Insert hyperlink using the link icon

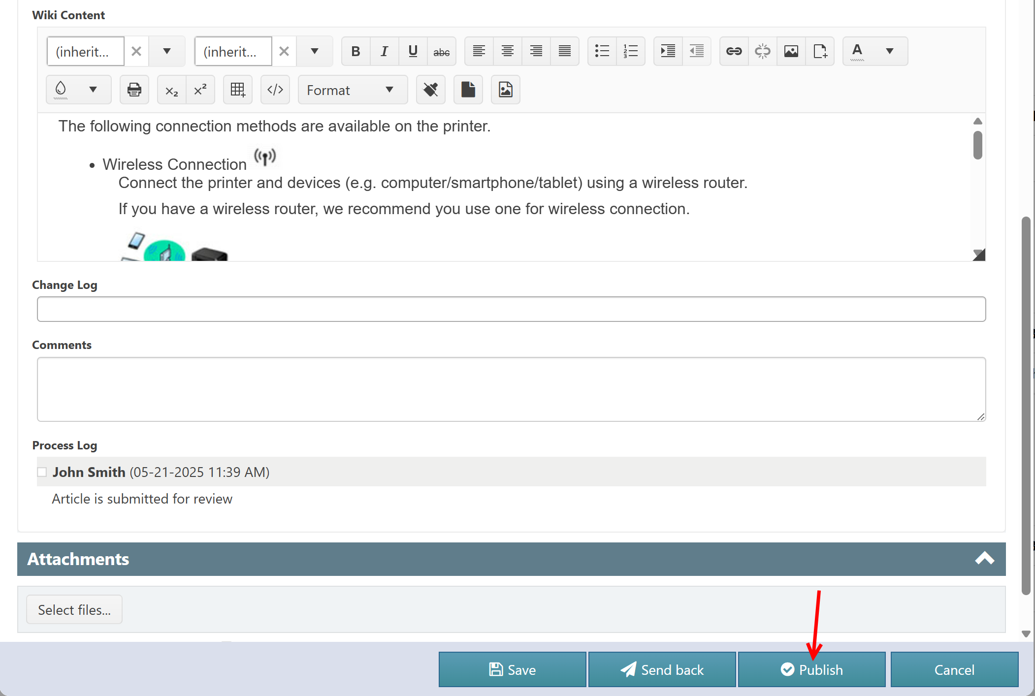(x=734, y=51)
